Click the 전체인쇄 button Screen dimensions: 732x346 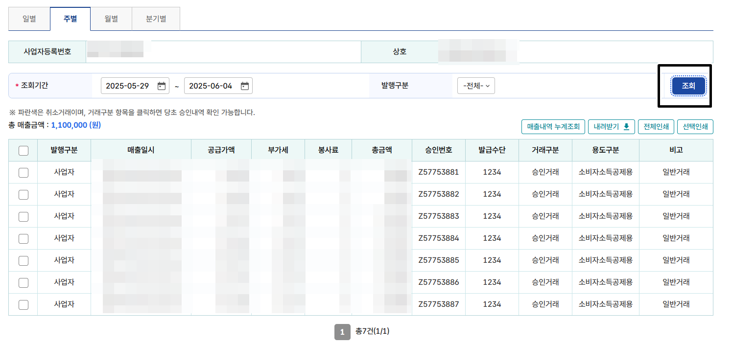(656, 127)
